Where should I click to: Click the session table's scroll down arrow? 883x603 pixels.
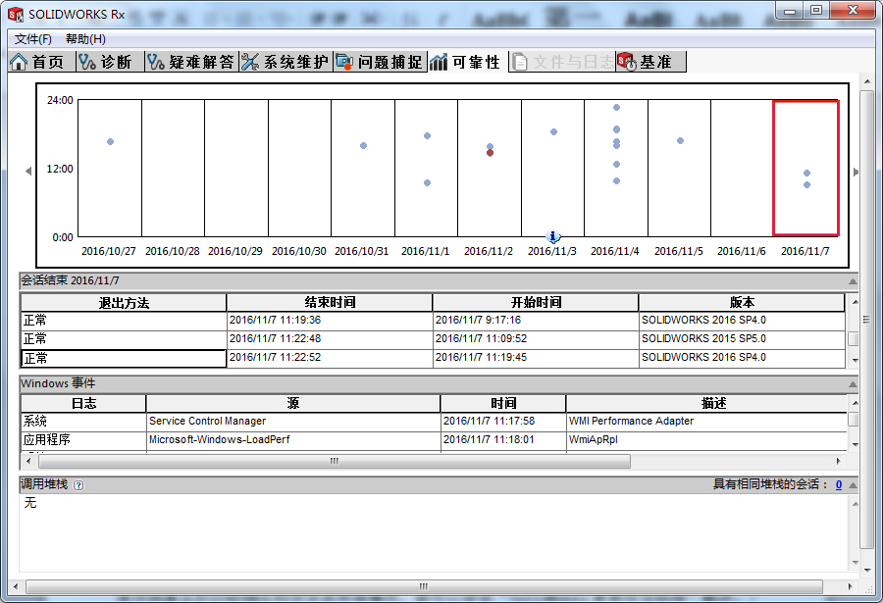(x=855, y=361)
